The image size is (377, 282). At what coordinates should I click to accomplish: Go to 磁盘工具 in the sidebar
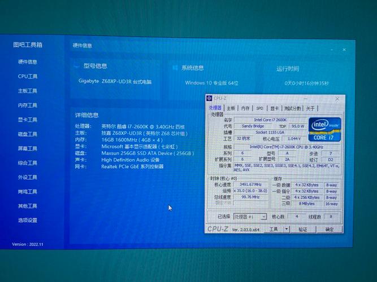[27, 134]
